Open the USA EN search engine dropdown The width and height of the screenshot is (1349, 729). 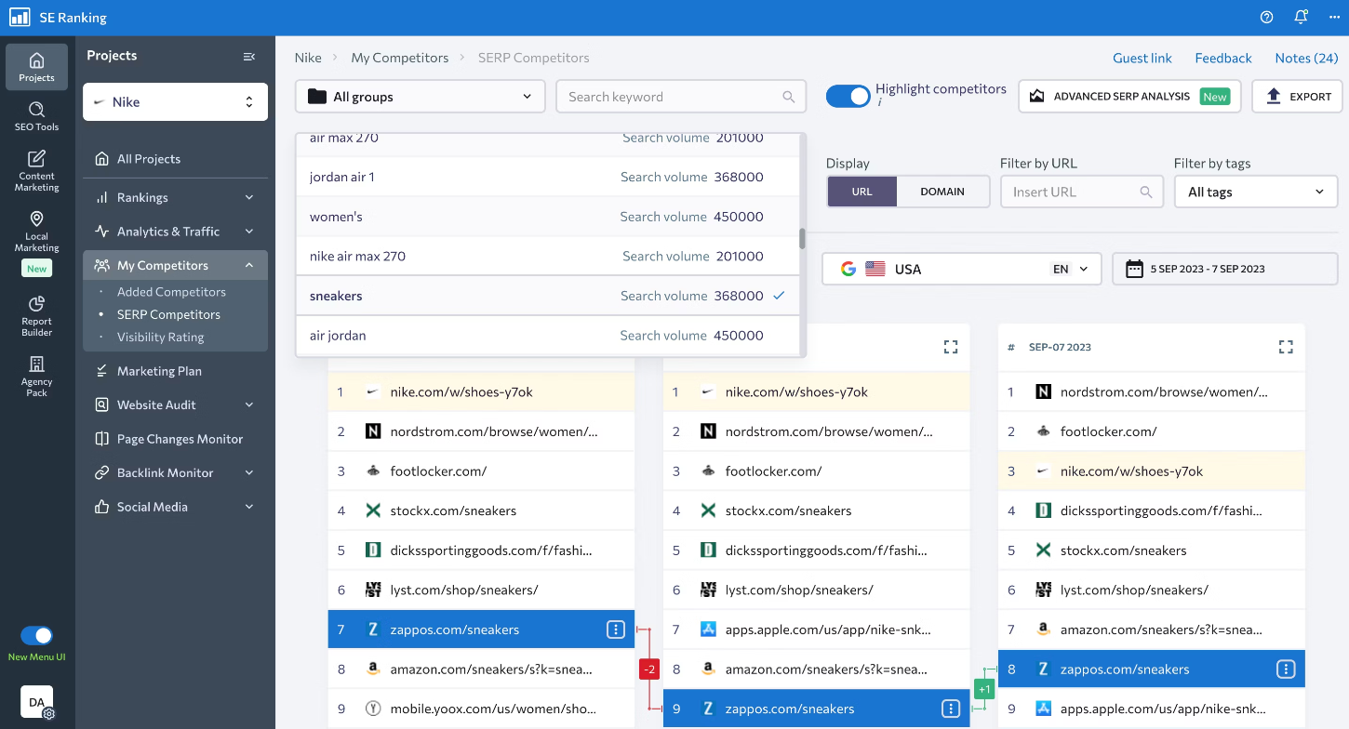961,269
